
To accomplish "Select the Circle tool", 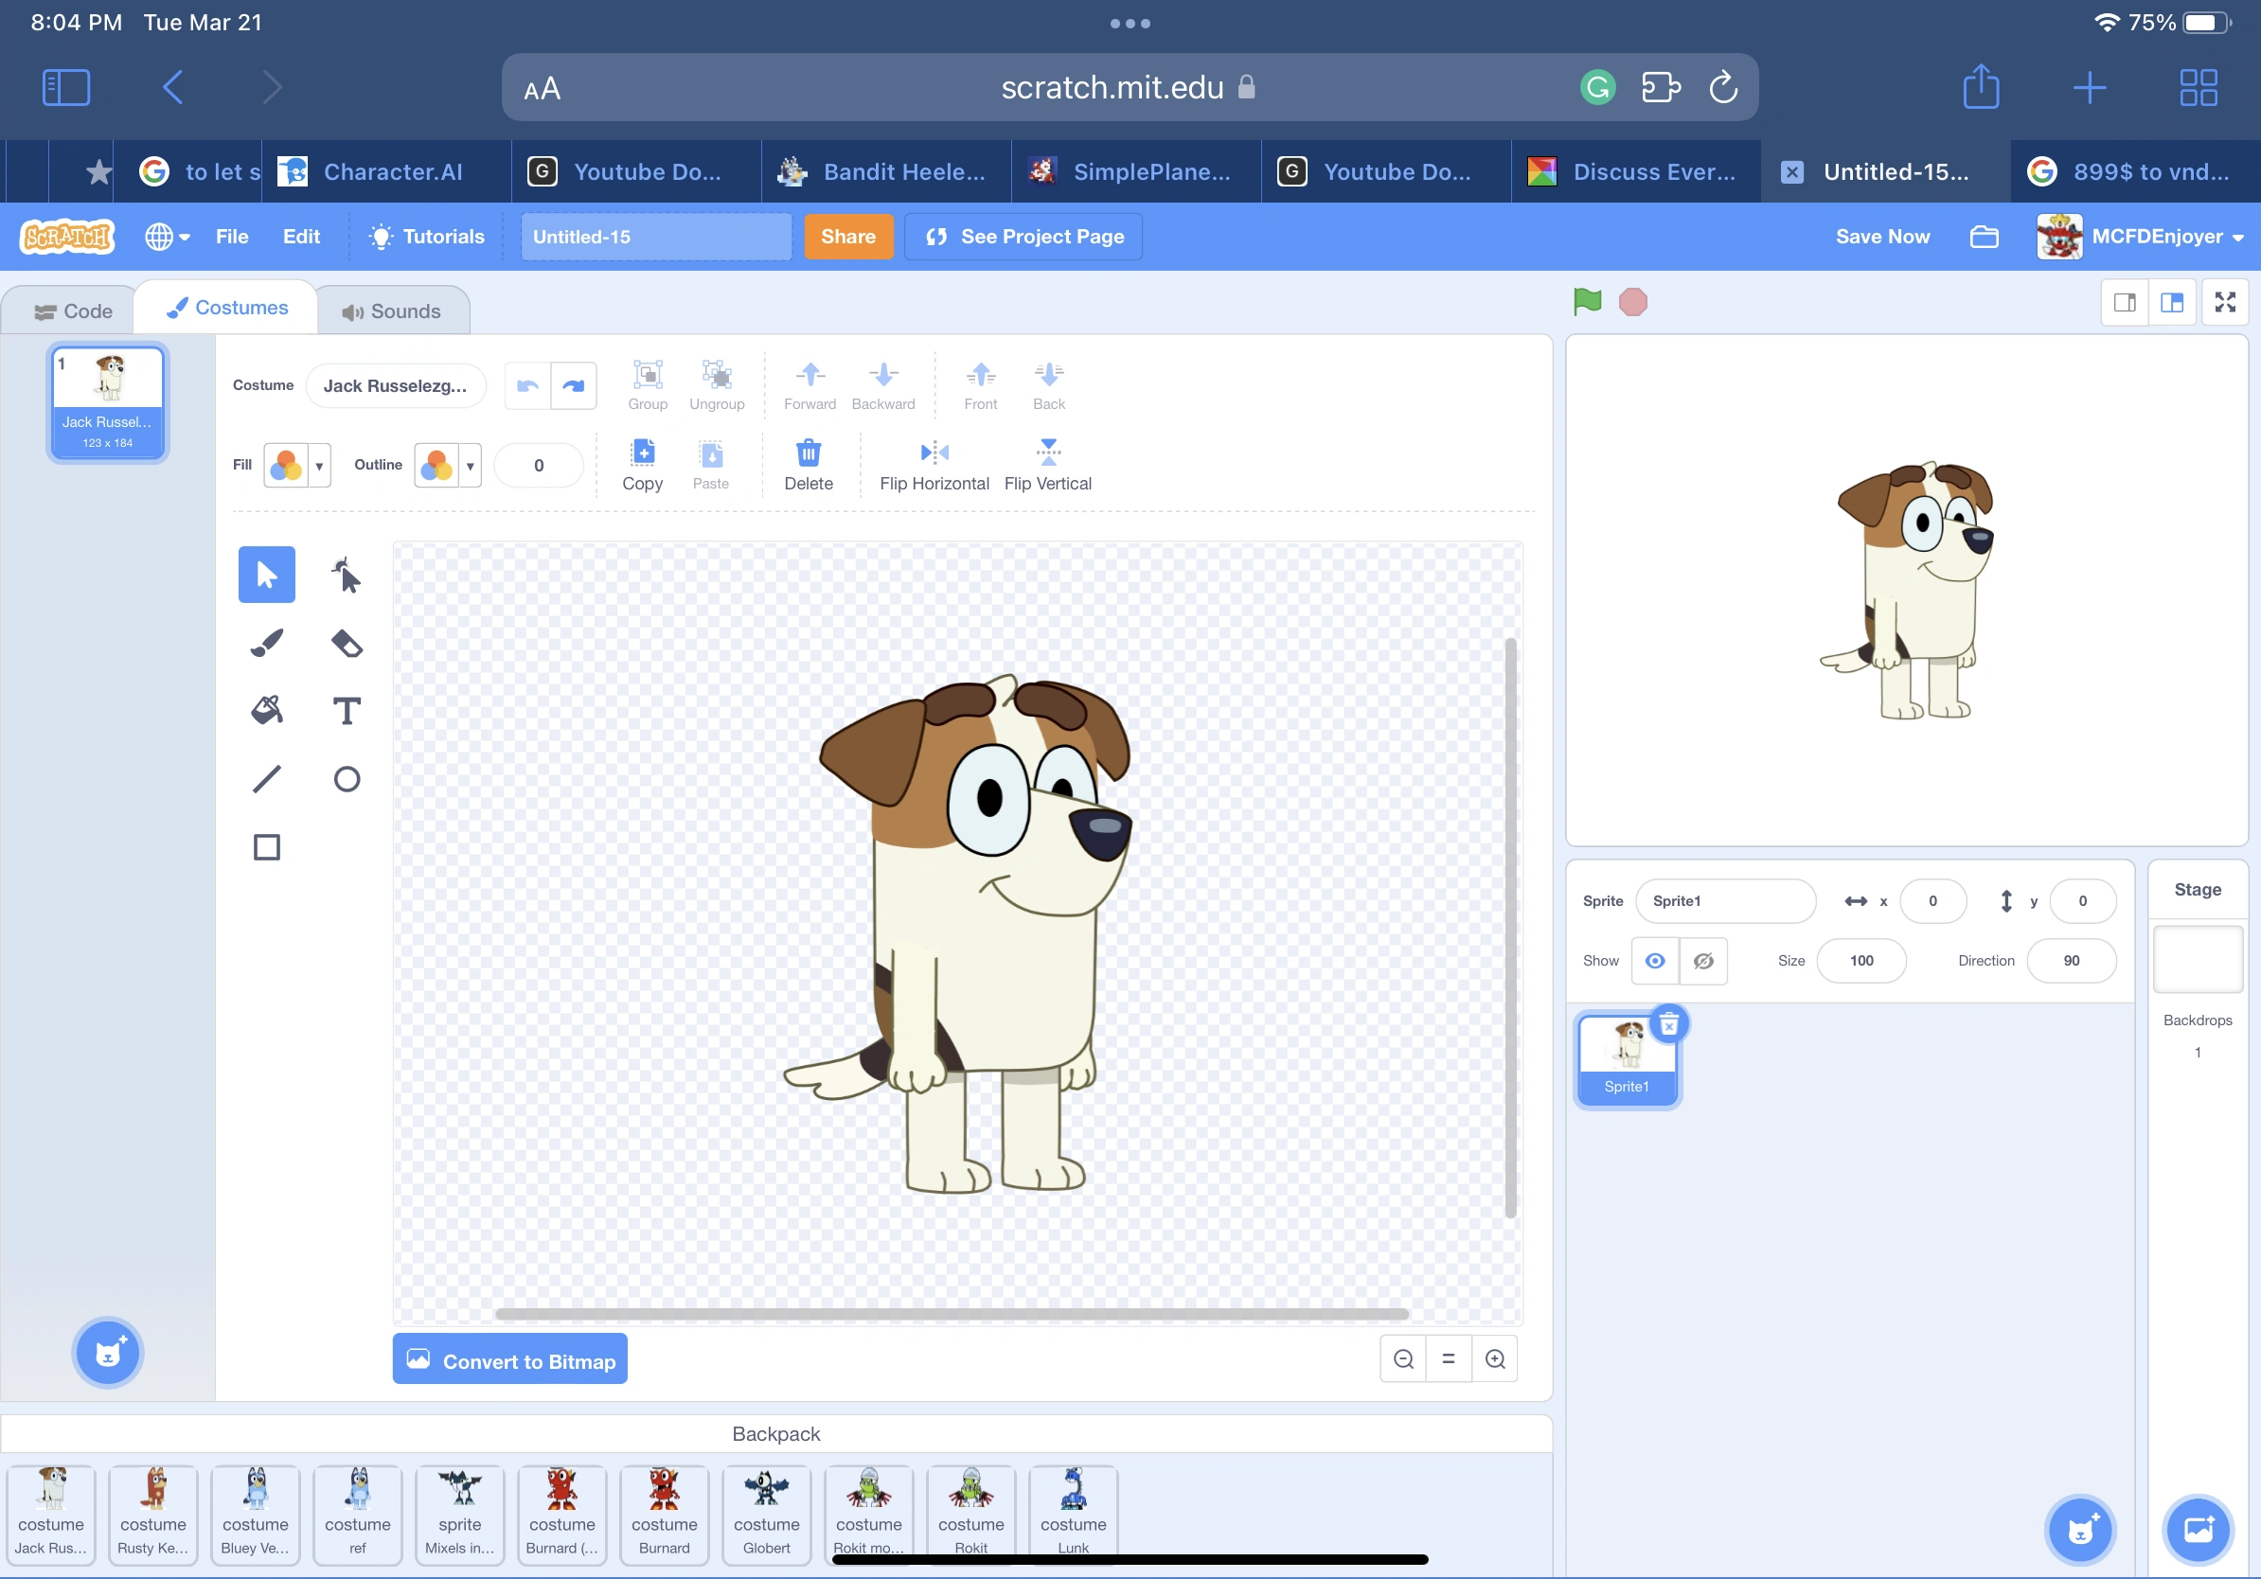I will coord(346,779).
